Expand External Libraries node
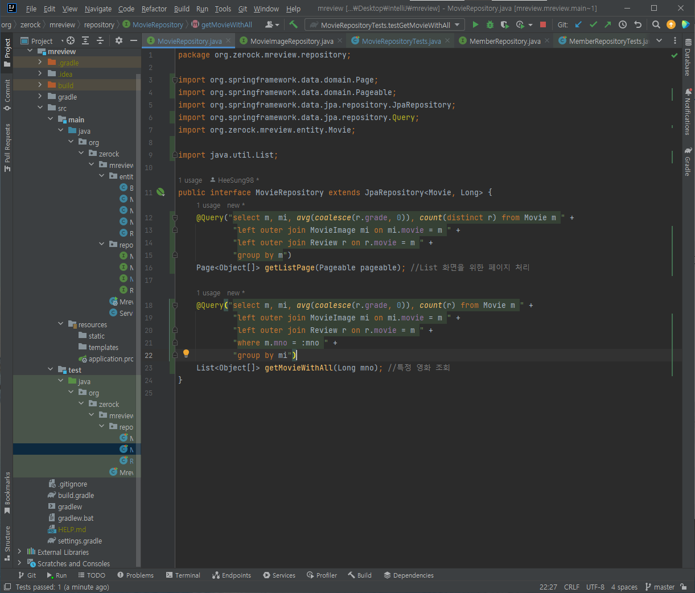The width and height of the screenshot is (695, 593). 19,551
